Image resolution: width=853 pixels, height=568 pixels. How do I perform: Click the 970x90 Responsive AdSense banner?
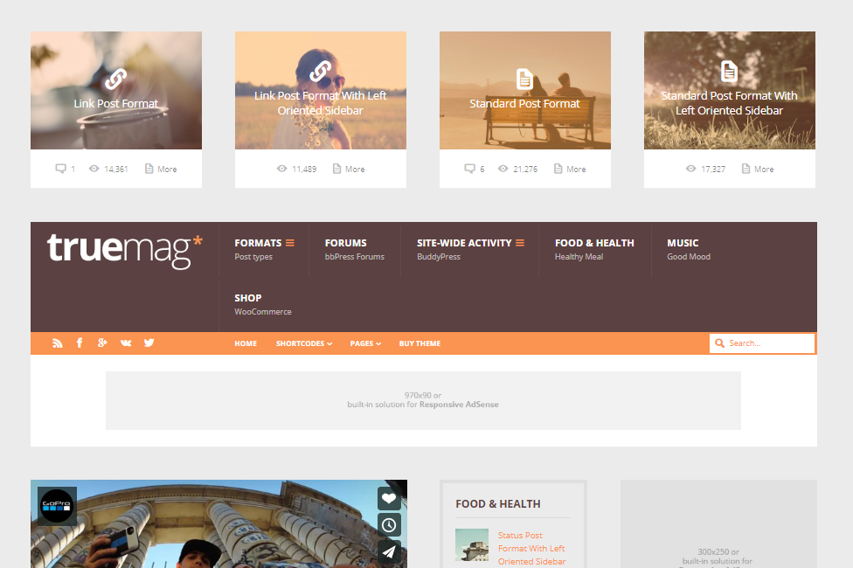[x=423, y=400]
